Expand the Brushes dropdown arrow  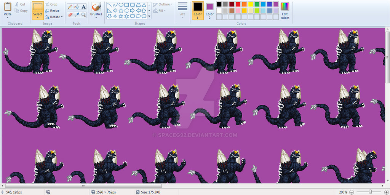click(x=96, y=18)
